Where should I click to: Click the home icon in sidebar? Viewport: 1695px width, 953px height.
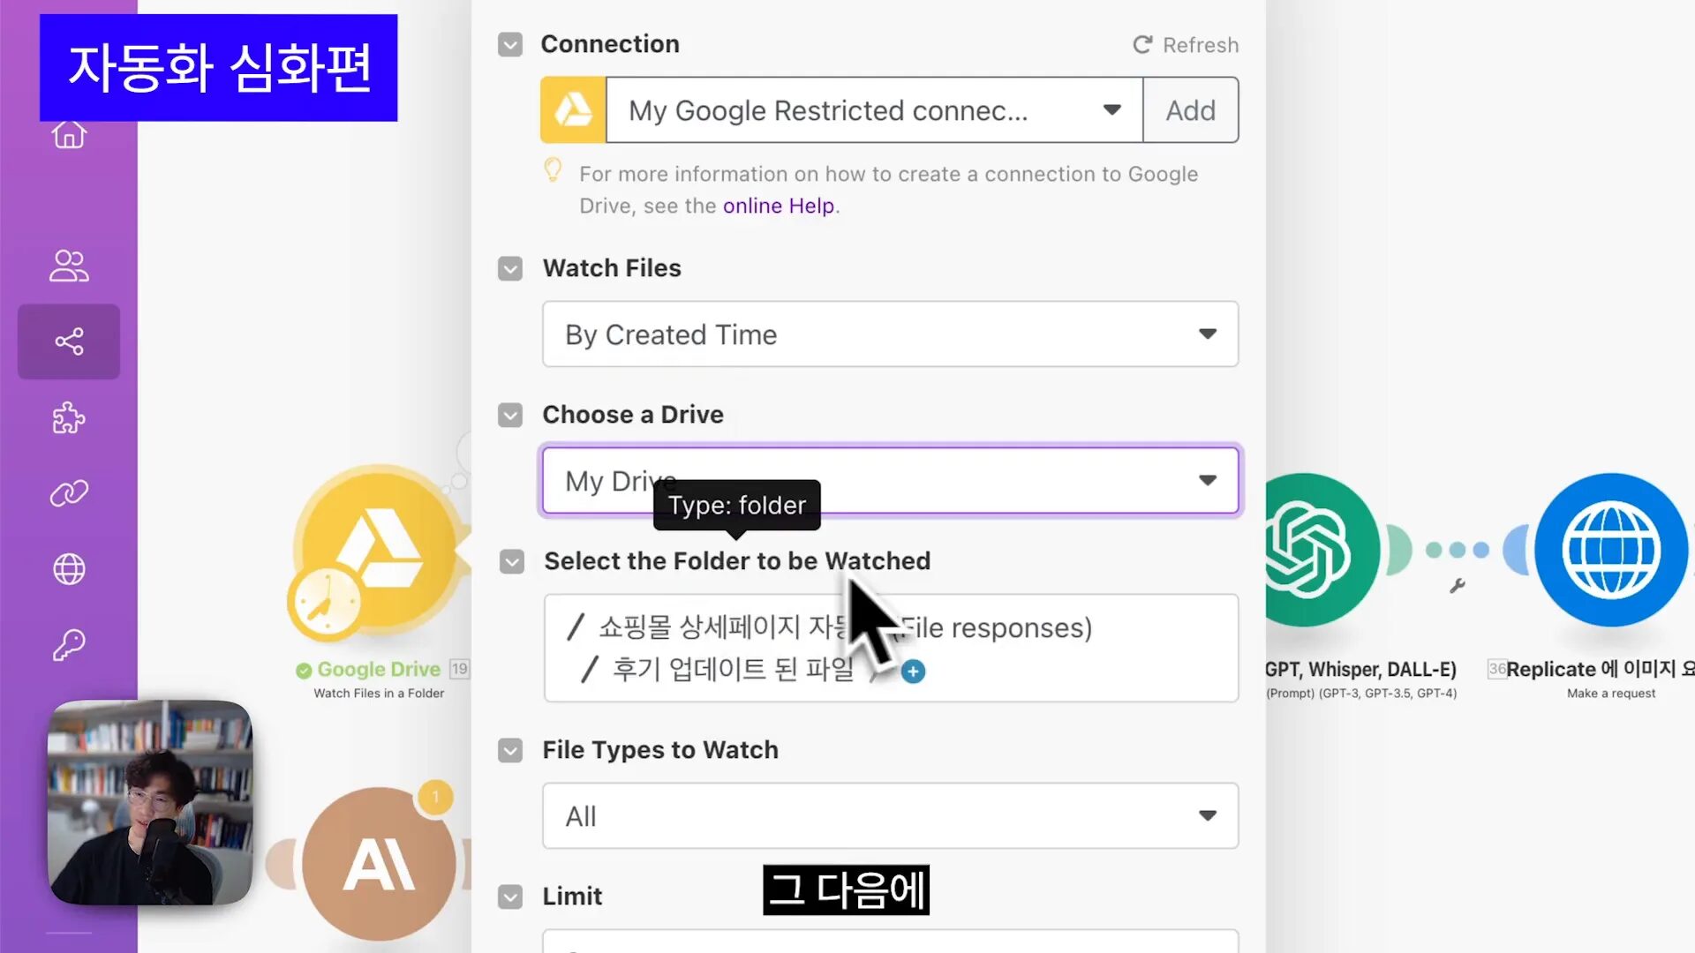[69, 132]
